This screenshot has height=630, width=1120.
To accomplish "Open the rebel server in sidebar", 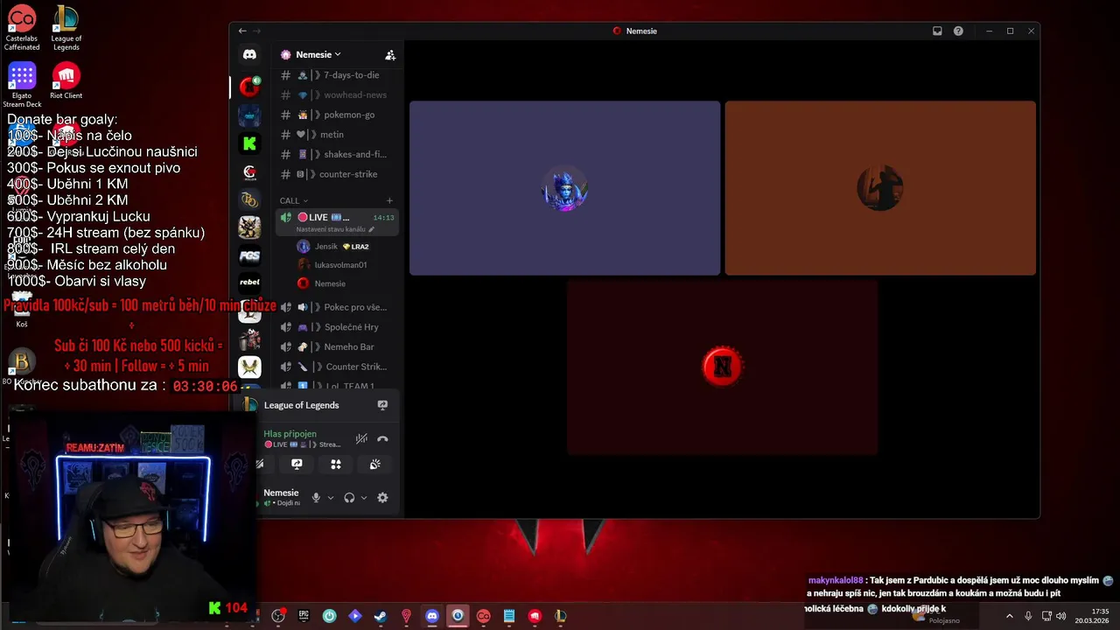I will click(x=249, y=282).
